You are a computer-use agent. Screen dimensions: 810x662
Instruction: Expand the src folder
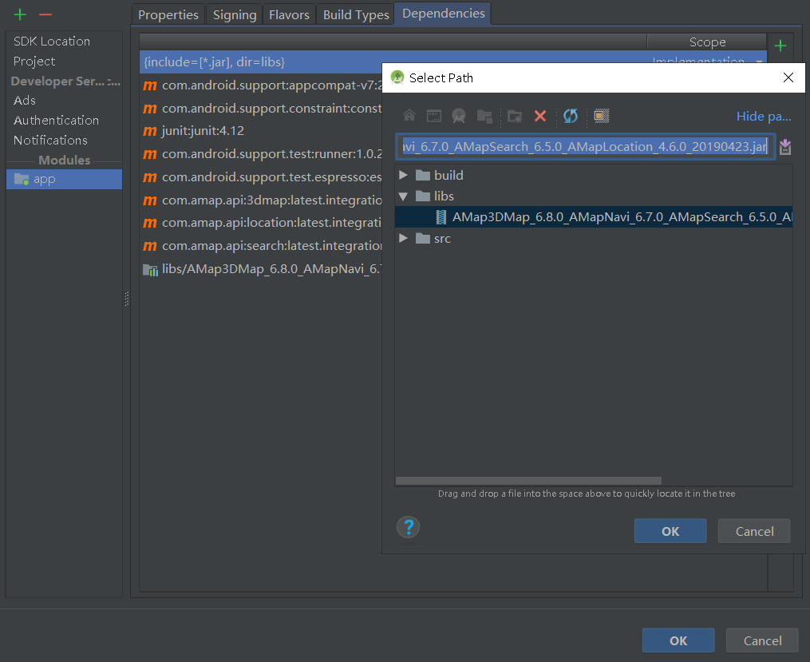pyautogui.click(x=403, y=237)
